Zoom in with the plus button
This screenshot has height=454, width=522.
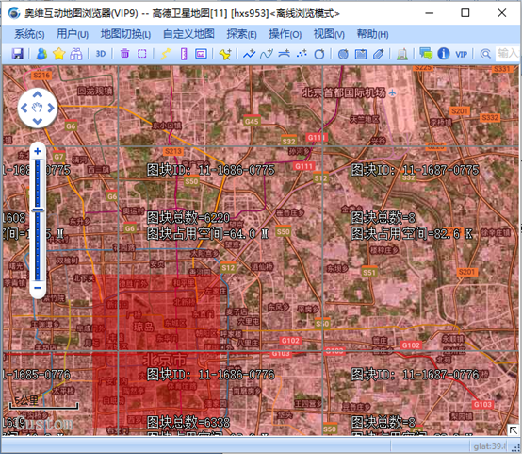click(38, 151)
